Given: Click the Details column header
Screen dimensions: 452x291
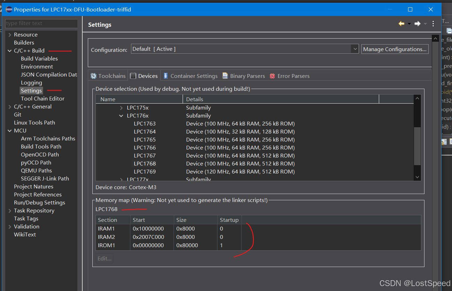Looking at the screenshot, I should (x=281, y=99).
